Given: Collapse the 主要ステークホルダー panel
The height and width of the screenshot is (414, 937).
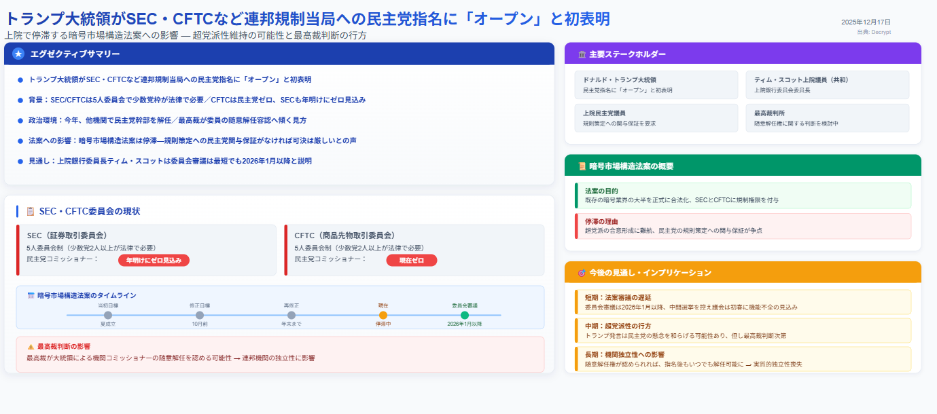Looking at the screenshot, I should (x=744, y=54).
